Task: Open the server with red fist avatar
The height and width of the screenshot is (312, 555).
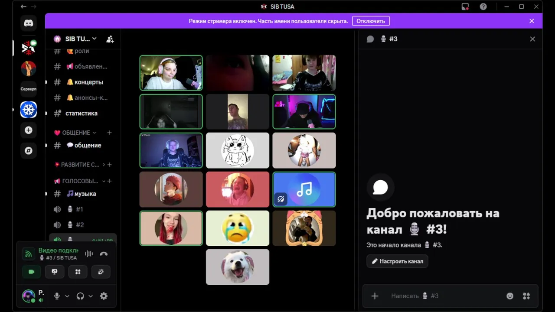Action: pyautogui.click(x=29, y=68)
